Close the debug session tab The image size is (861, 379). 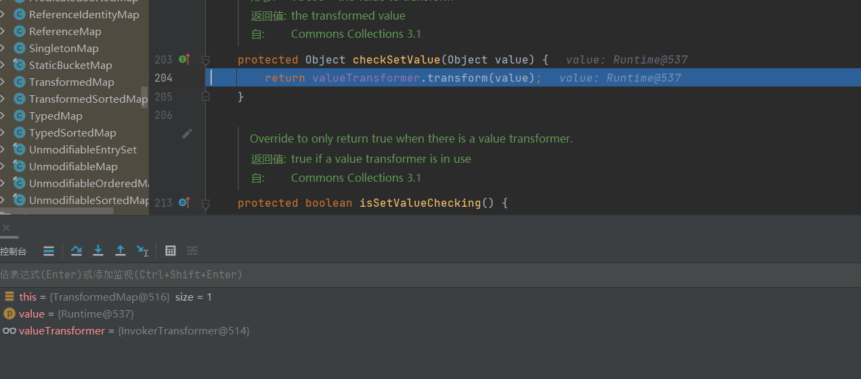[6, 228]
